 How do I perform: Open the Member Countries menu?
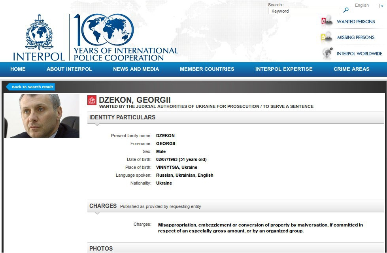(x=207, y=69)
